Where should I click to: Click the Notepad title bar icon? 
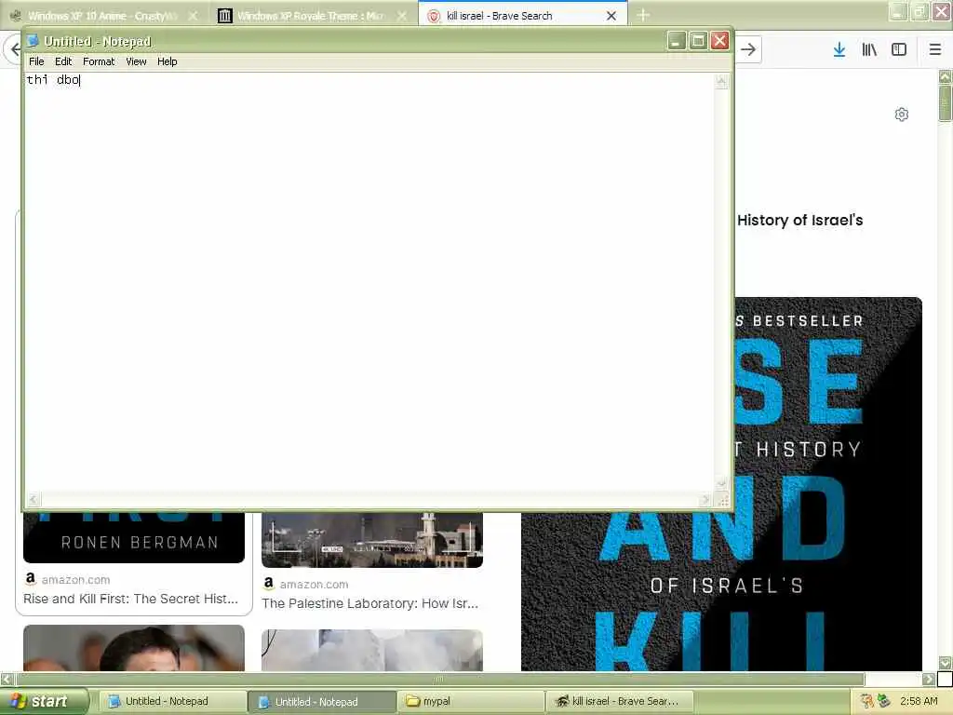[x=33, y=41]
